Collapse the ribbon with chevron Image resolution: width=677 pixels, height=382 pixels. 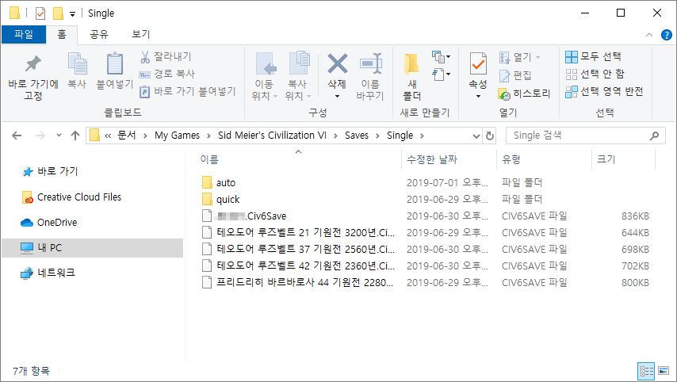649,35
